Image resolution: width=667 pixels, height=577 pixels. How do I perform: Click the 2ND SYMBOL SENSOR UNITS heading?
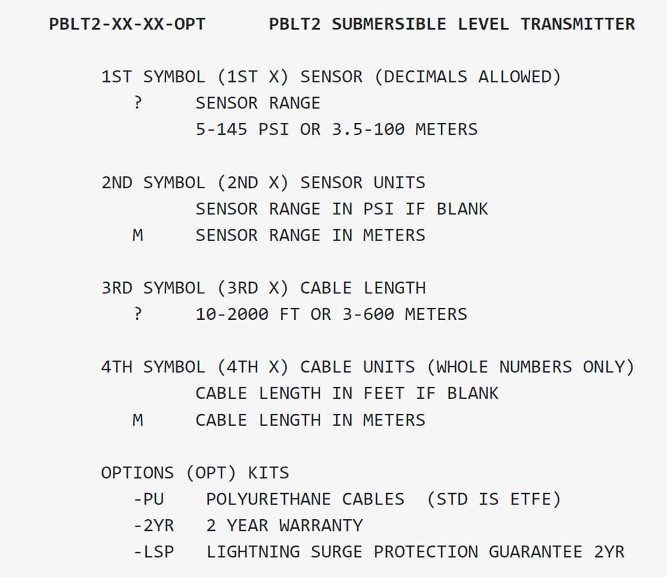[x=263, y=183]
